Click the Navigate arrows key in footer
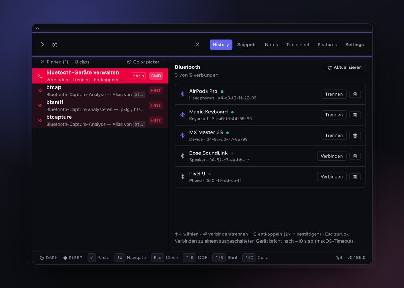This screenshot has height=288, width=404. (120, 258)
